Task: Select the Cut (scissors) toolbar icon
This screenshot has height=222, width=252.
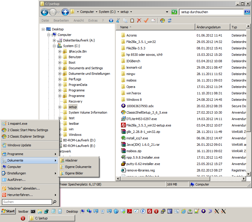Action: click(x=118, y=20)
